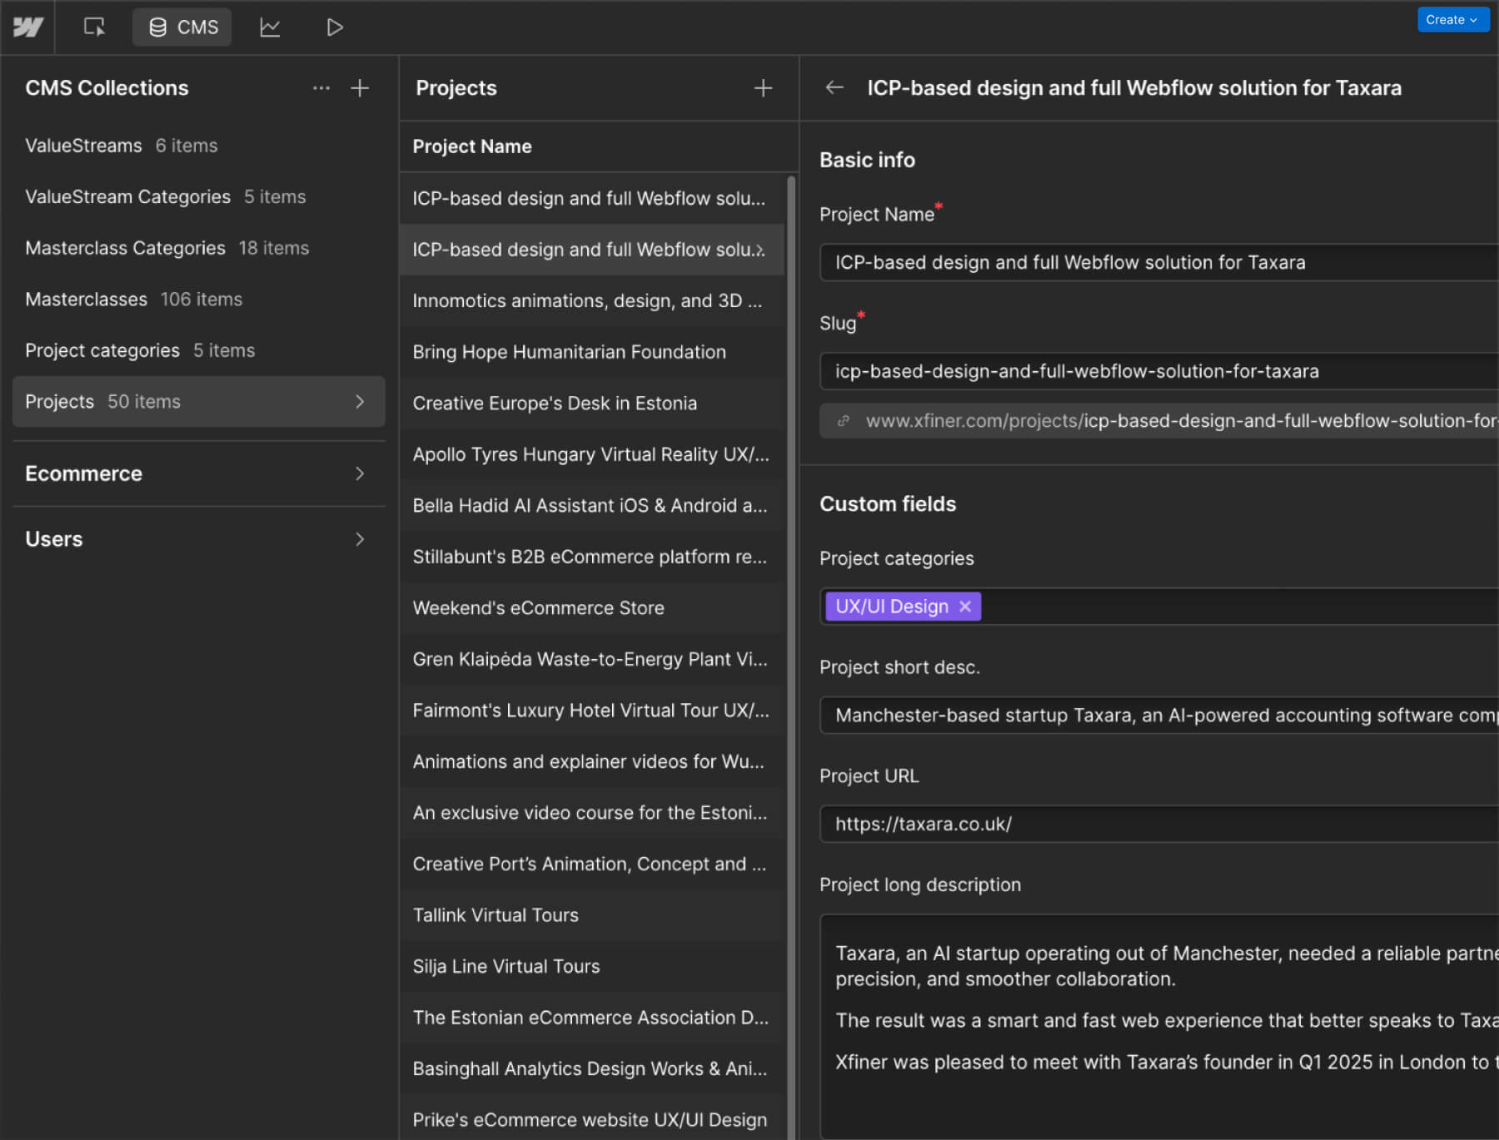
Task: Open chevron on selected ICP-based project row
Action: 759,250
